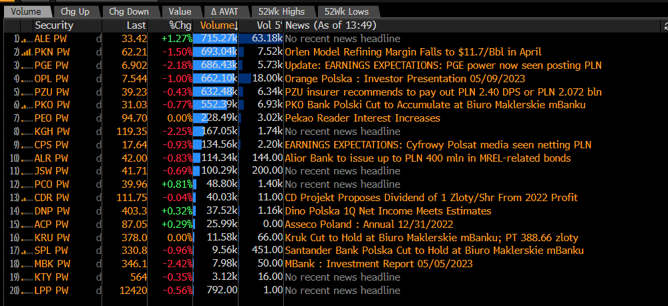
Task: Open Kruk Cut to Hold headline
Action: (432, 238)
